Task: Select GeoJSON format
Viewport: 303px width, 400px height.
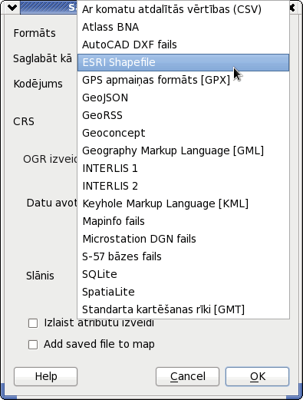Action: (x=183, y=98)
